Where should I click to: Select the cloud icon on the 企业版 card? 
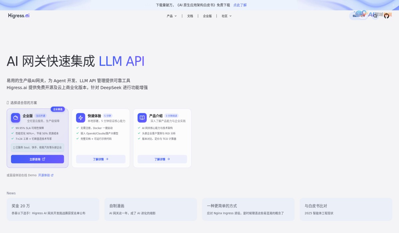tap(16, 117)
